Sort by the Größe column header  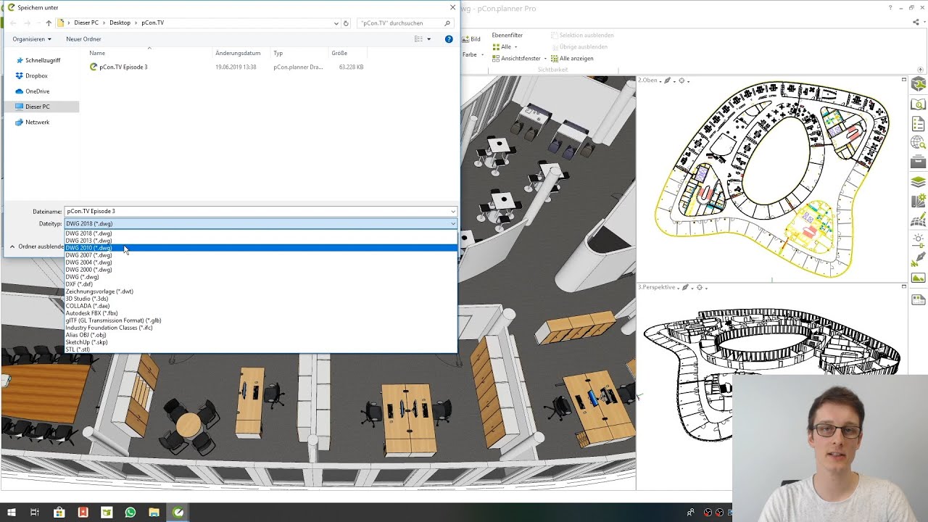(339, 53)
